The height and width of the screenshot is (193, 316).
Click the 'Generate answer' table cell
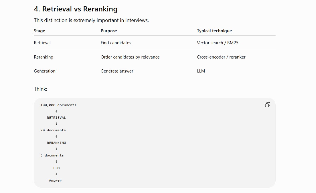(117, 71)
